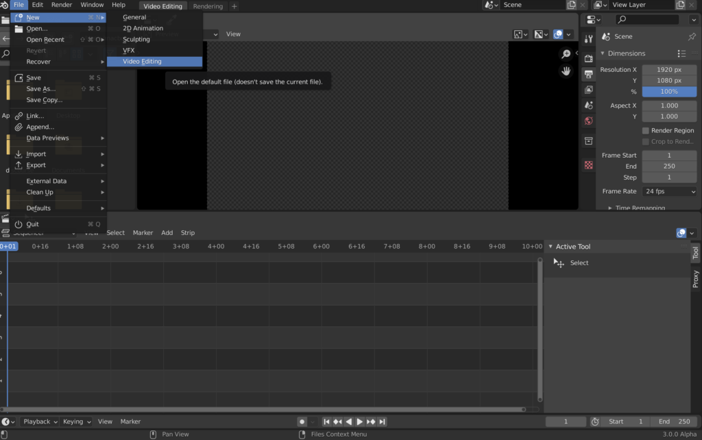702x440 pixels.
Task: Click Open... in File menu
Action: pos(58,28)
